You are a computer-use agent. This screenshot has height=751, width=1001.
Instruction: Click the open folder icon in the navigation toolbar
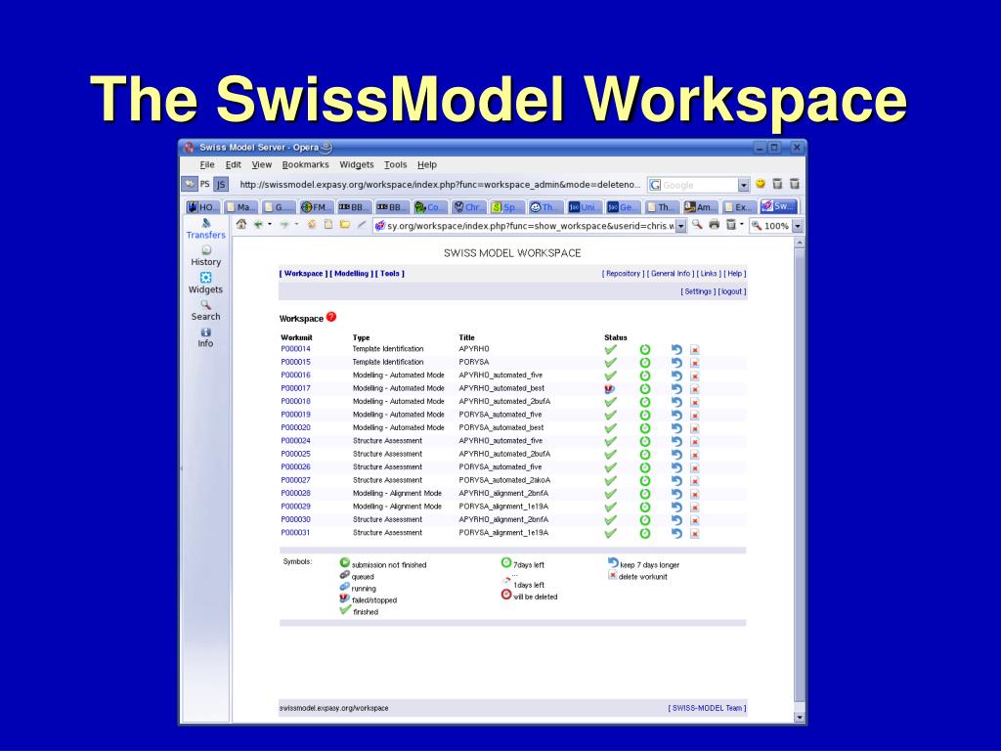[x=345, y=224]
